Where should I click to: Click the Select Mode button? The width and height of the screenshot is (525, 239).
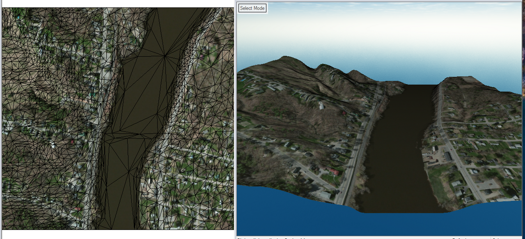tap(252, 8)
